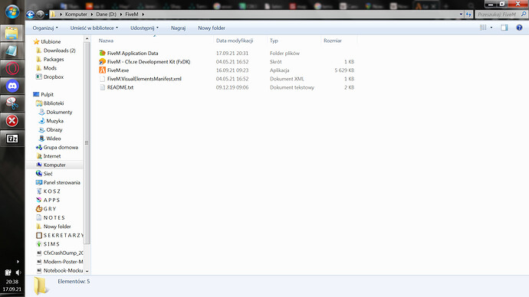Open Umieść w bibliotece menu
This screenshot has width=529, height=297.
[x=94, y=28]
